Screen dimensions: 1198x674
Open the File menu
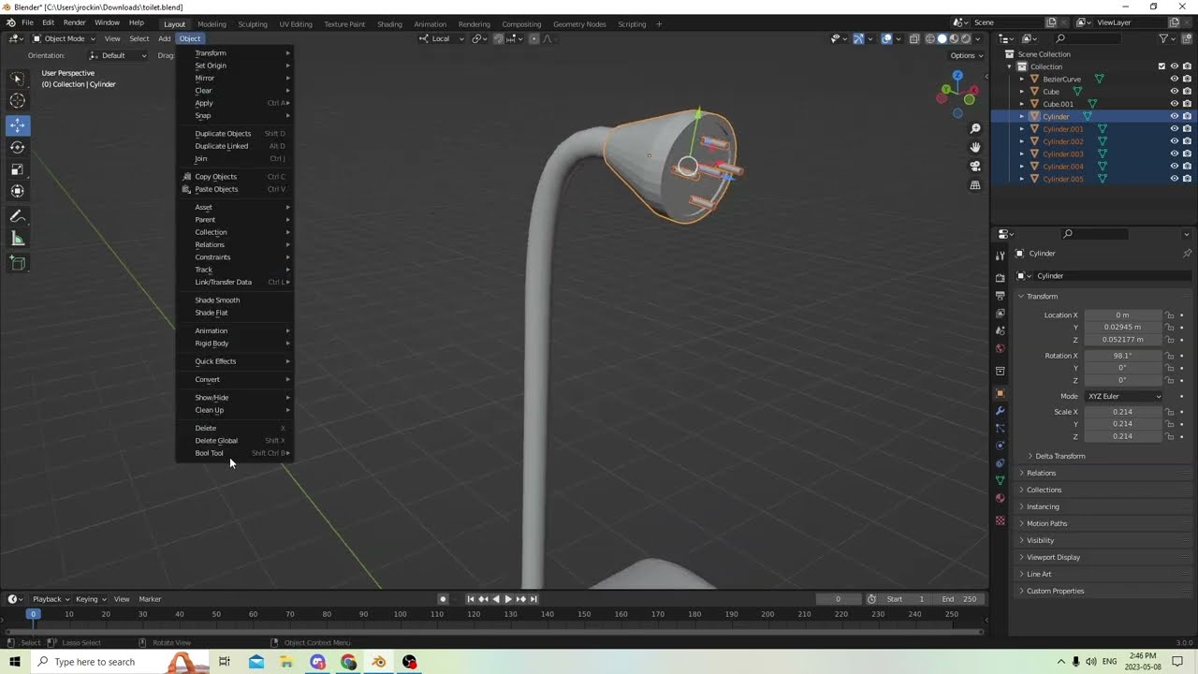click(x=27, y=22)
